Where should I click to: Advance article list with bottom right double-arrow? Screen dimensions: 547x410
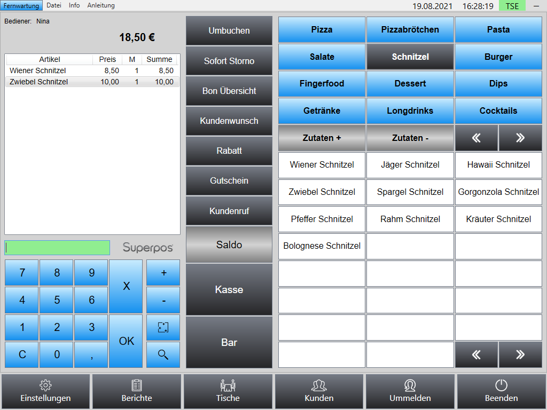pyautogui.click(x=520, y=354)
